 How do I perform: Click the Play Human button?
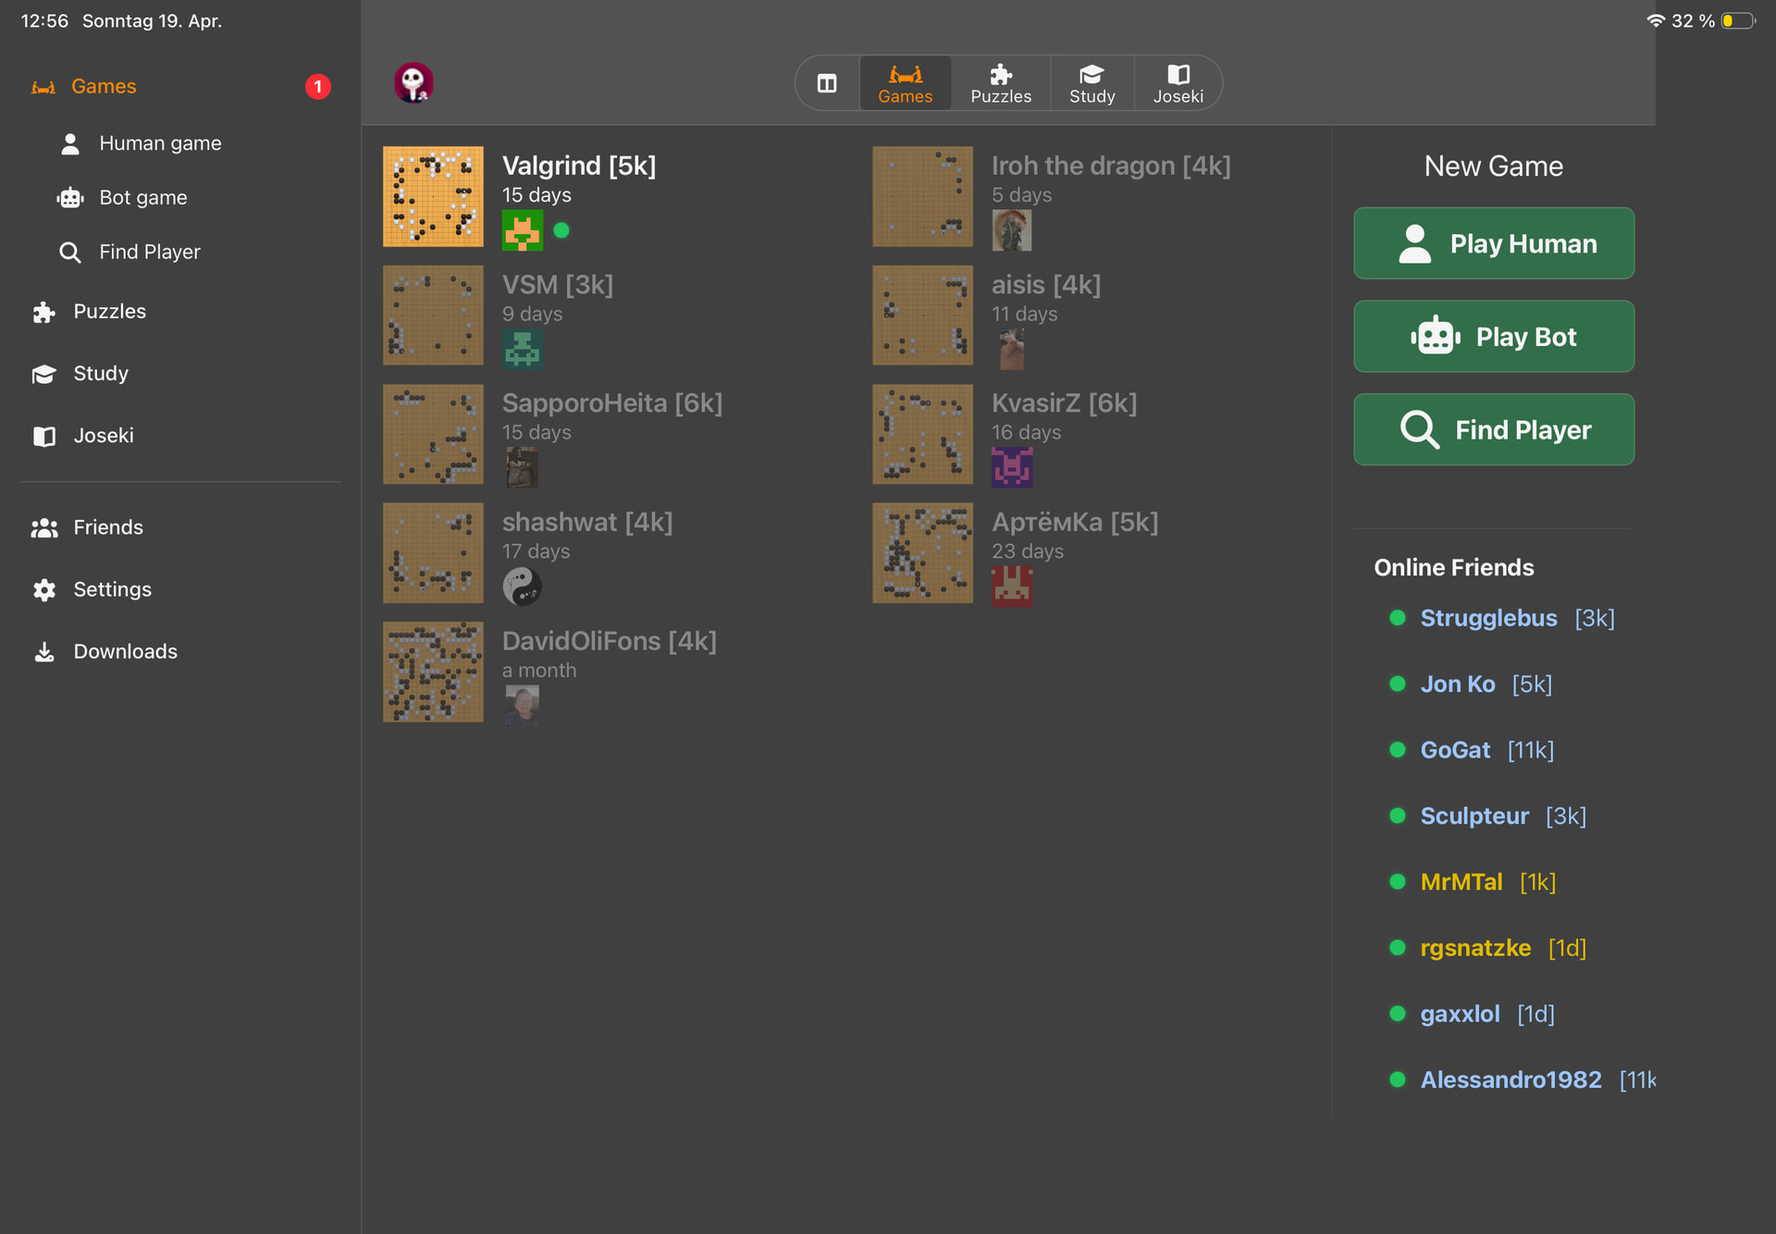(1494, 243)
